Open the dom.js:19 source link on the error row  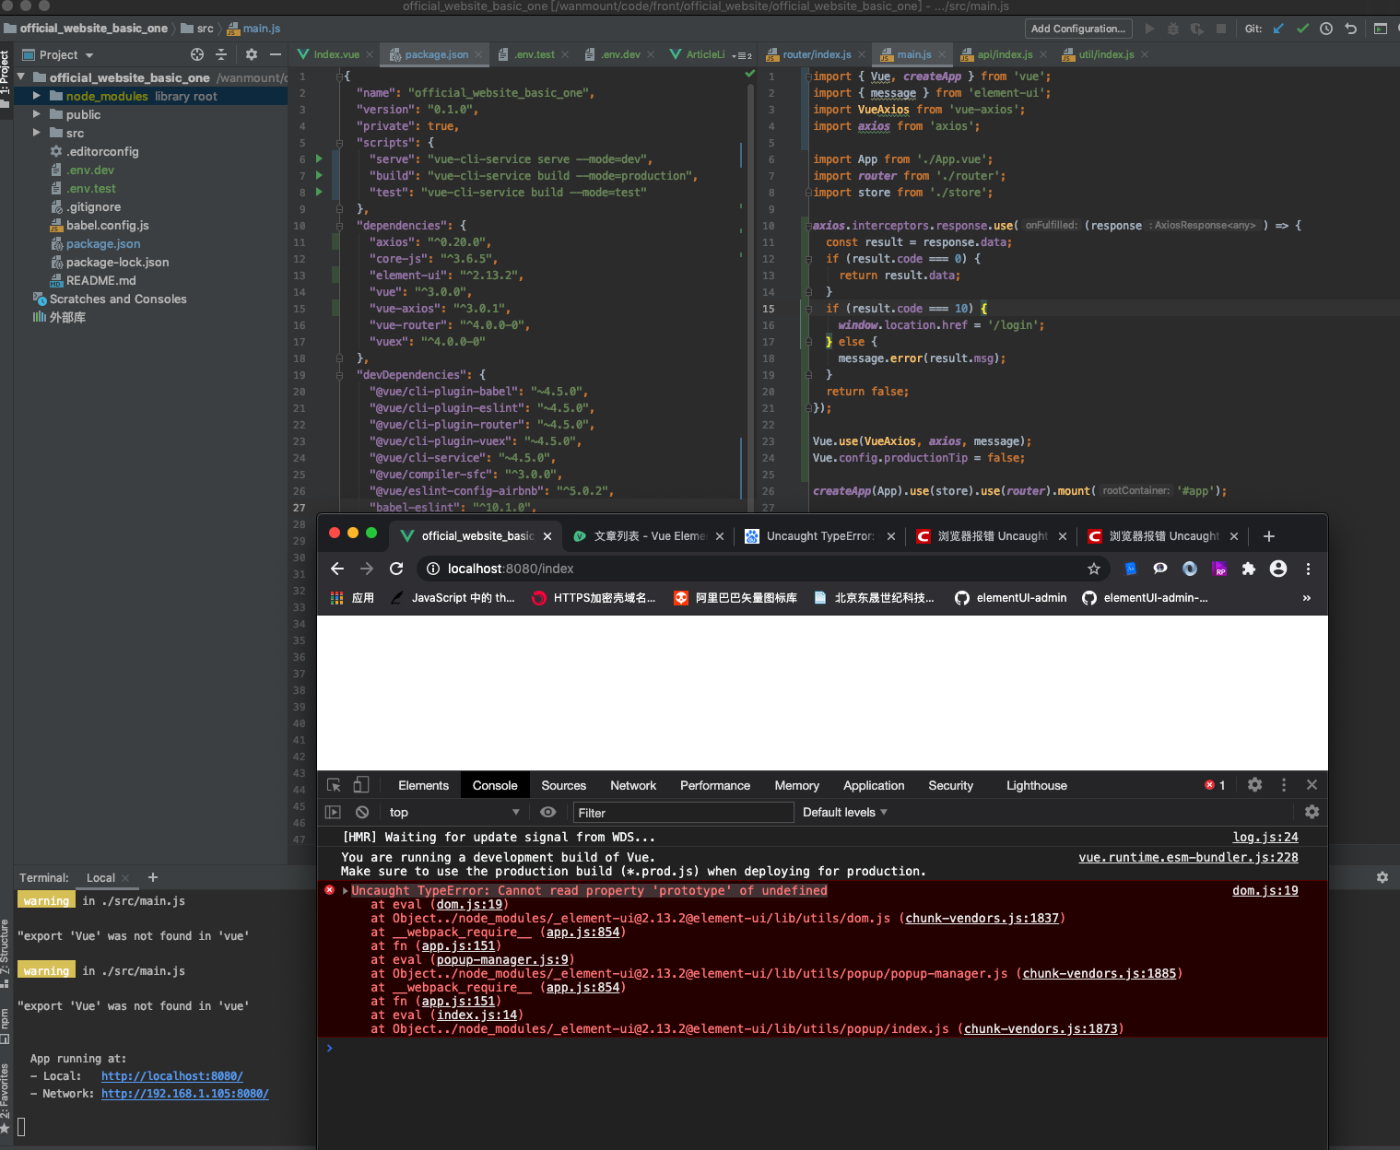[1265, 891]
